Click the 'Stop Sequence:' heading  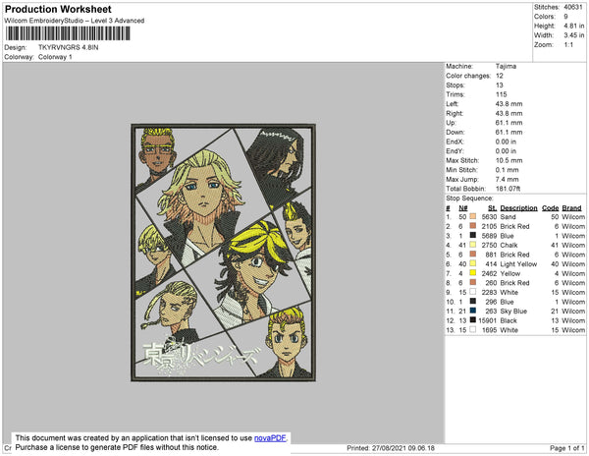point(469,199)
